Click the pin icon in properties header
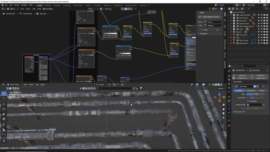The image size is (270, 152). click(267, 71)
